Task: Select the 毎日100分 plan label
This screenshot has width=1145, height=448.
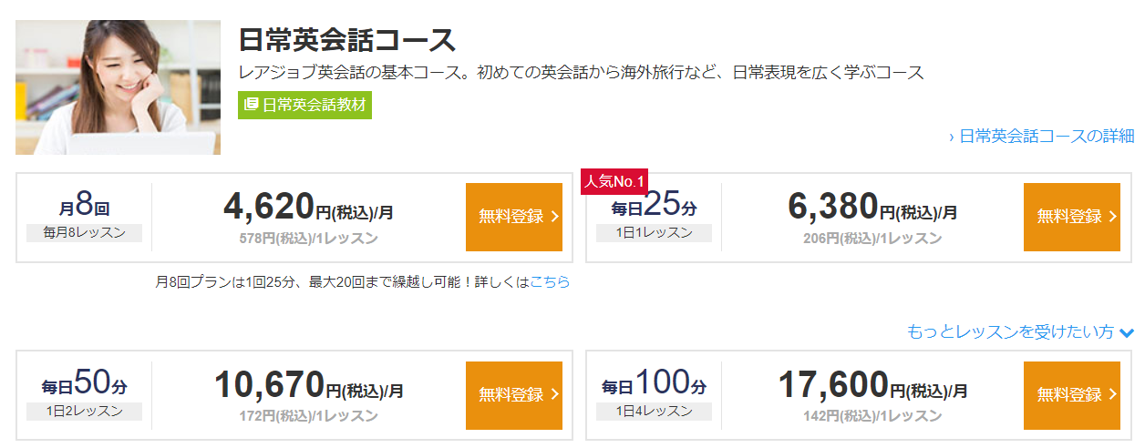Action: (653, 383)
